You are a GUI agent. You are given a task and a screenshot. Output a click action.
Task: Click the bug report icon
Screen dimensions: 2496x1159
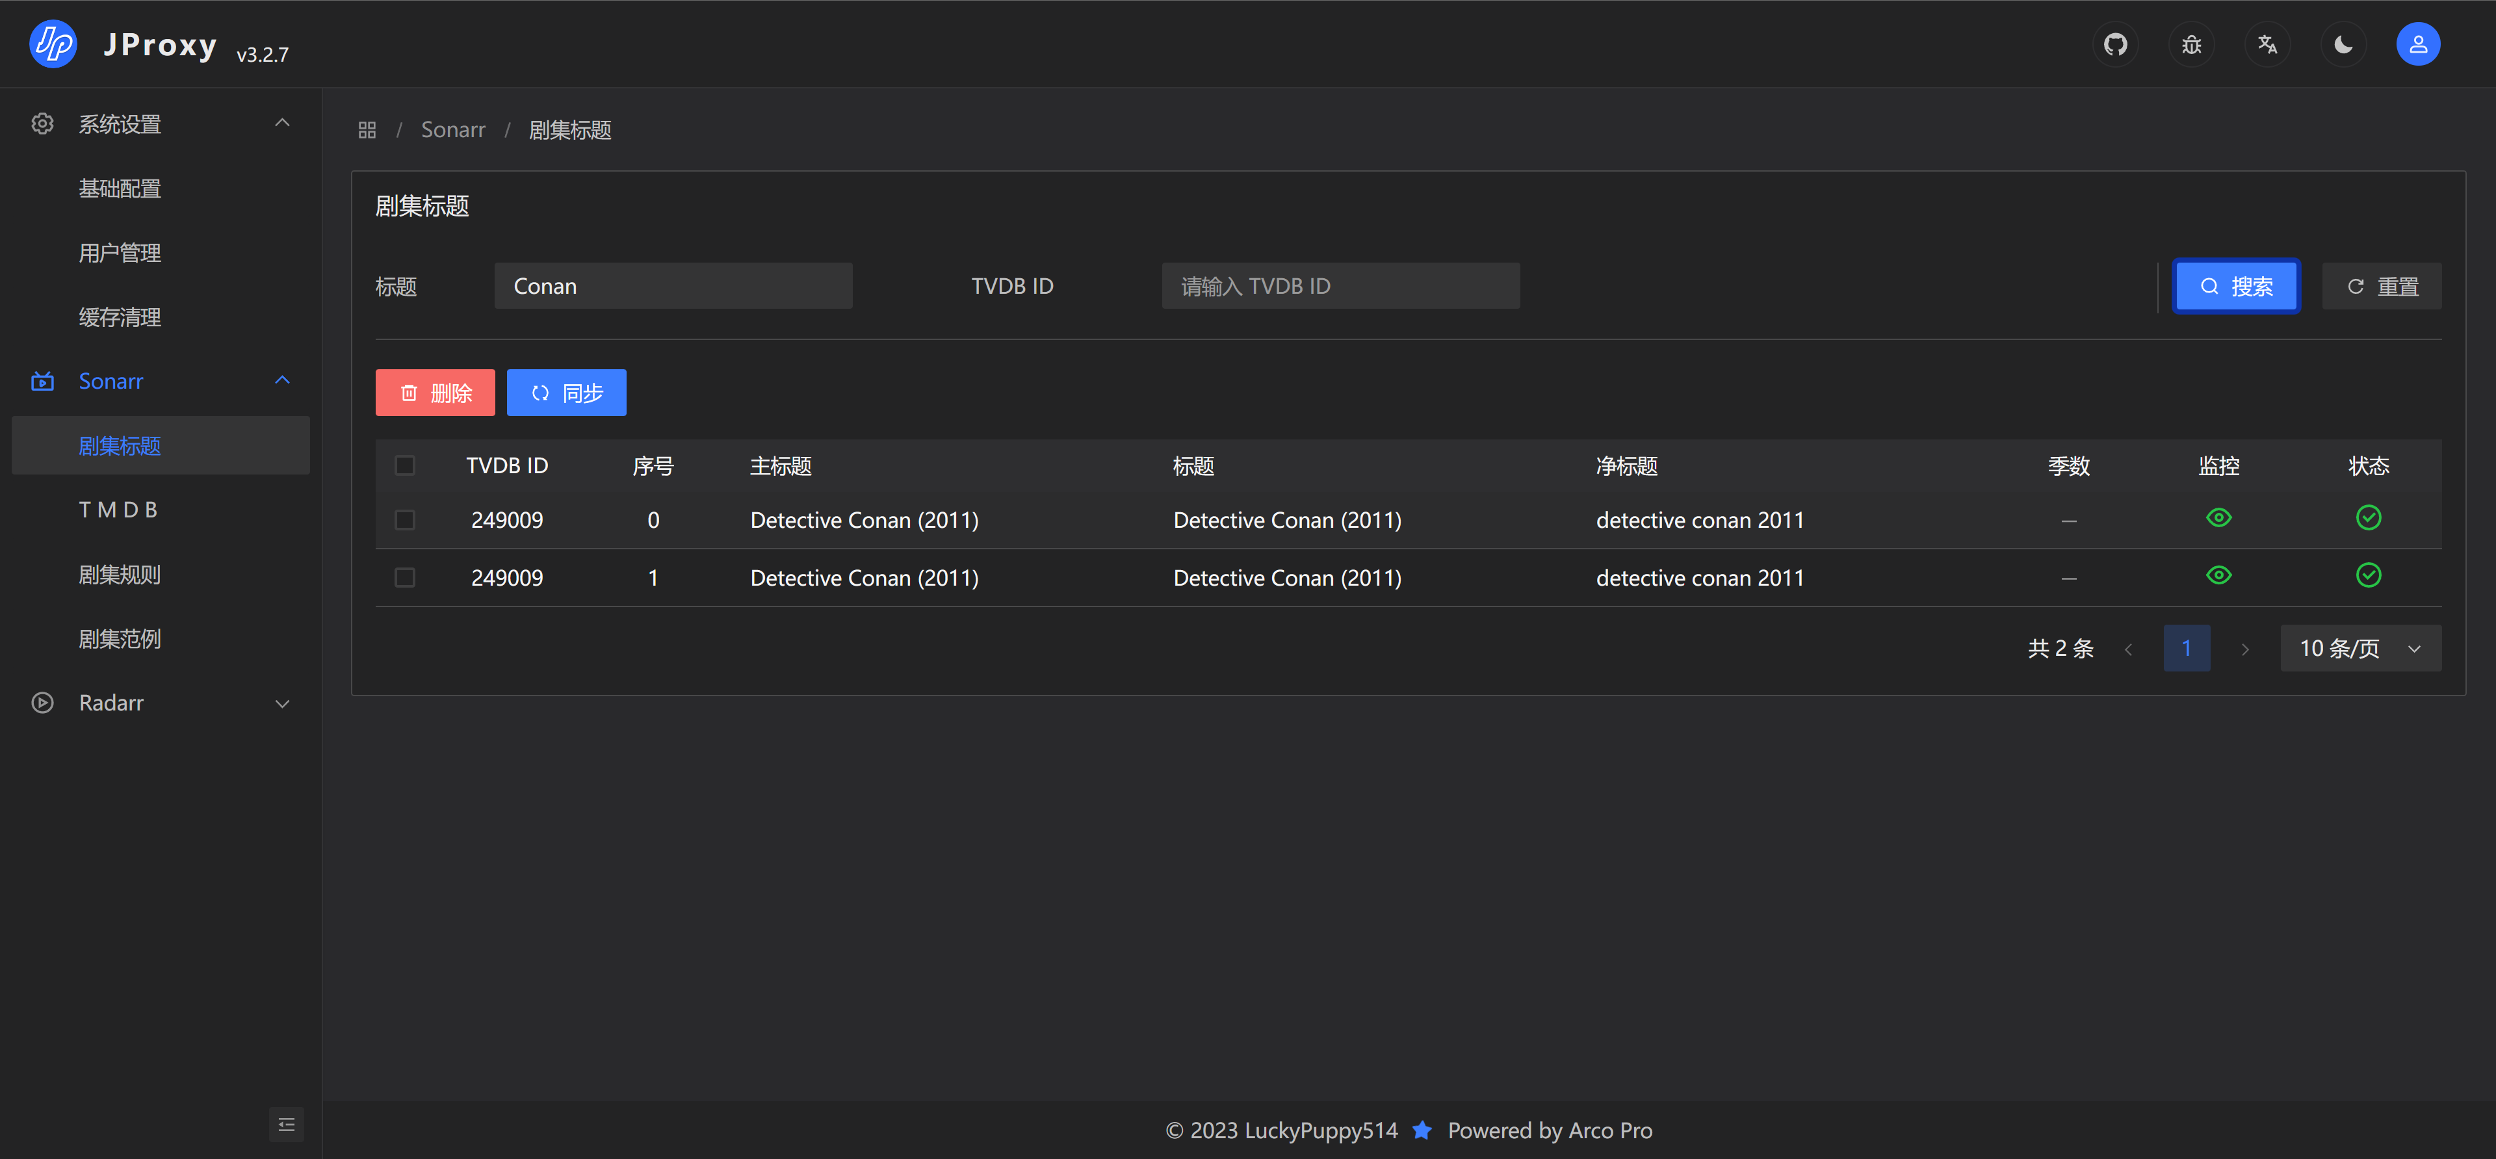point(2192,44)
